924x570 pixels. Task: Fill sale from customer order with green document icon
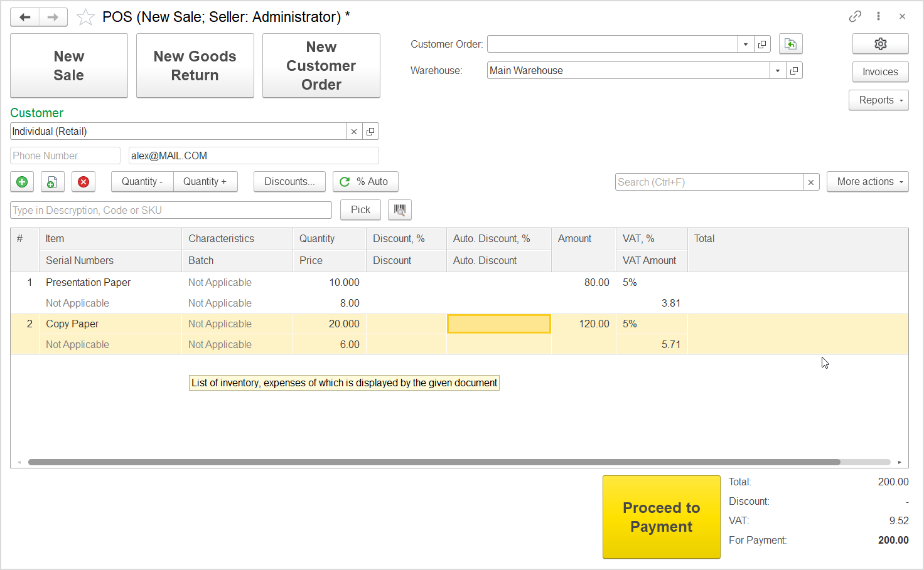(790, 44)
